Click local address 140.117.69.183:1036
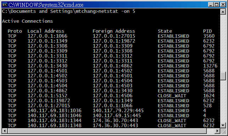The height and width of the screenshot is (136, 228). point(55,110)
